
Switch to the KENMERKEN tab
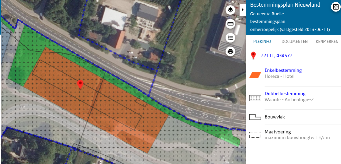click(x=327, y=42)
